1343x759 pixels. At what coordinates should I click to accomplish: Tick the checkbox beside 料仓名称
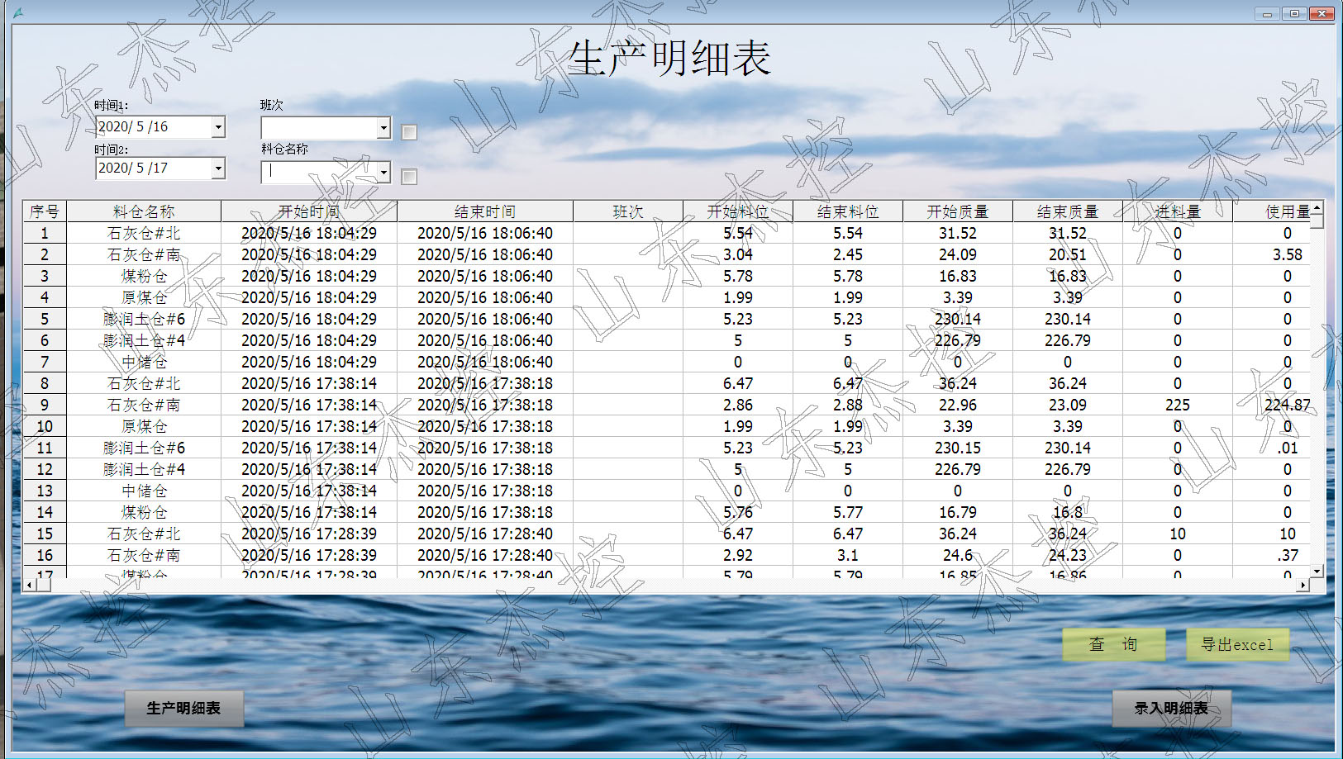coord(409,177)
